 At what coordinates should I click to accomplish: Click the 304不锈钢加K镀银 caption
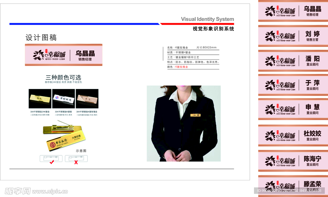click(x=63, y=112)
